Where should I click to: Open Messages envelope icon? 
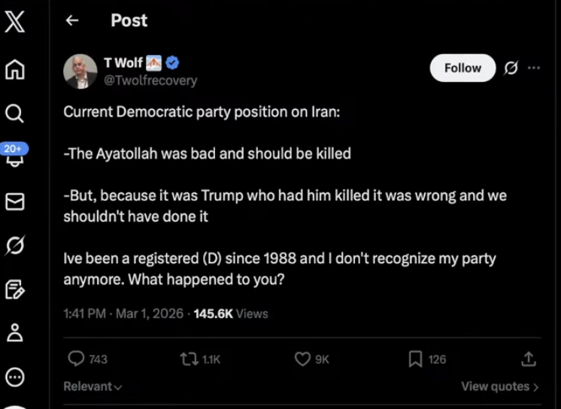pos(15,201)
